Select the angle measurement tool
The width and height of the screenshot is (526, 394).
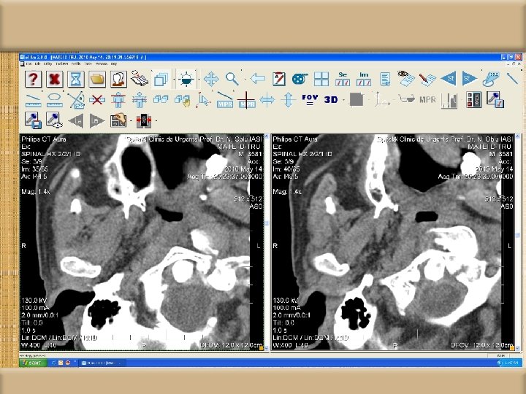click(x=76, y=100)
